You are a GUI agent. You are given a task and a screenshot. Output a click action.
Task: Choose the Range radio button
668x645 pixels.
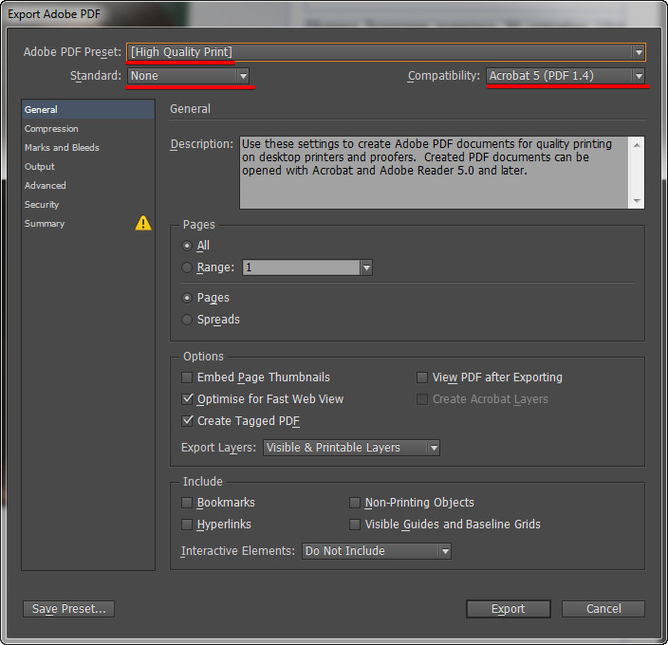point(187,267)
